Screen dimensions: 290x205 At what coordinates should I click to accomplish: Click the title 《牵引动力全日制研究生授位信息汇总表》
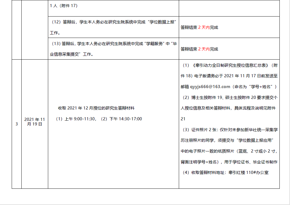pos(230,65)
